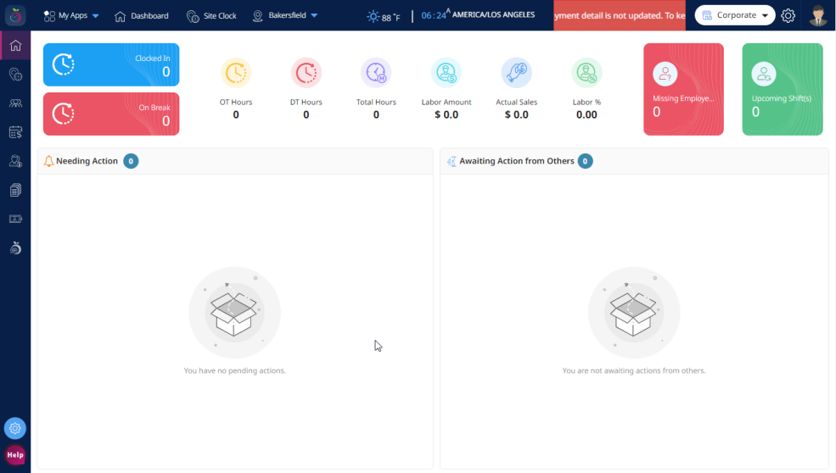Click the user profile avatar
This screenshot has height=473, width=836.
coord(817,15)
